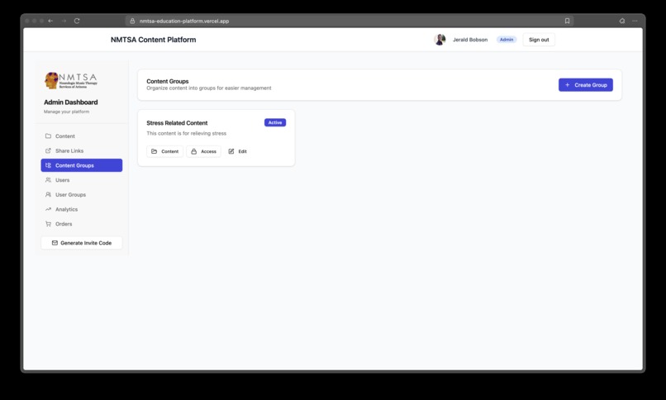Viewport: 666px width, 400px height.
Task: View Analytics in the sidebar
Action: point(82,209)
